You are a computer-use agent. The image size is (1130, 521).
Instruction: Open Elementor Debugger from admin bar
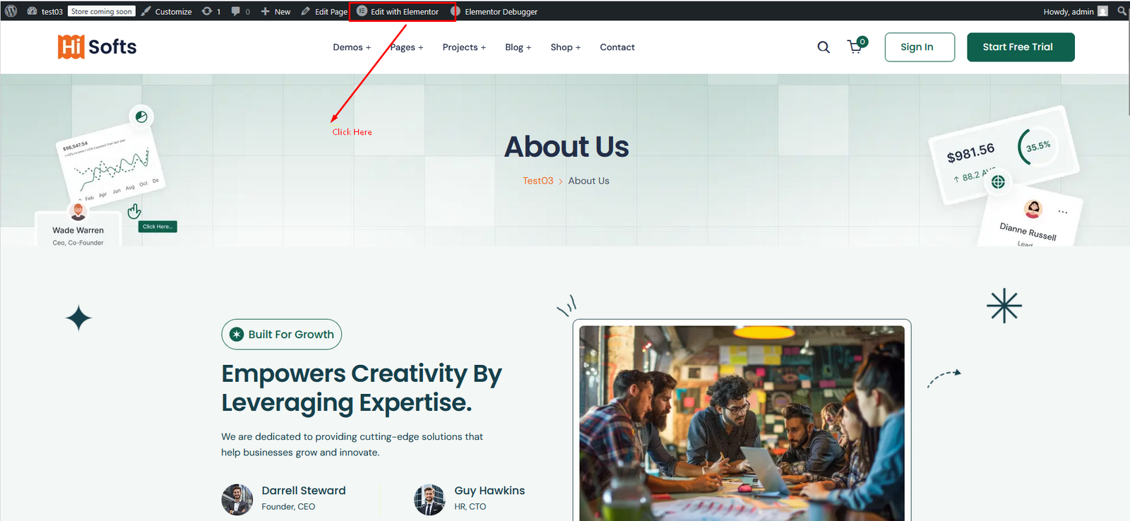click(x=500, y=12)
